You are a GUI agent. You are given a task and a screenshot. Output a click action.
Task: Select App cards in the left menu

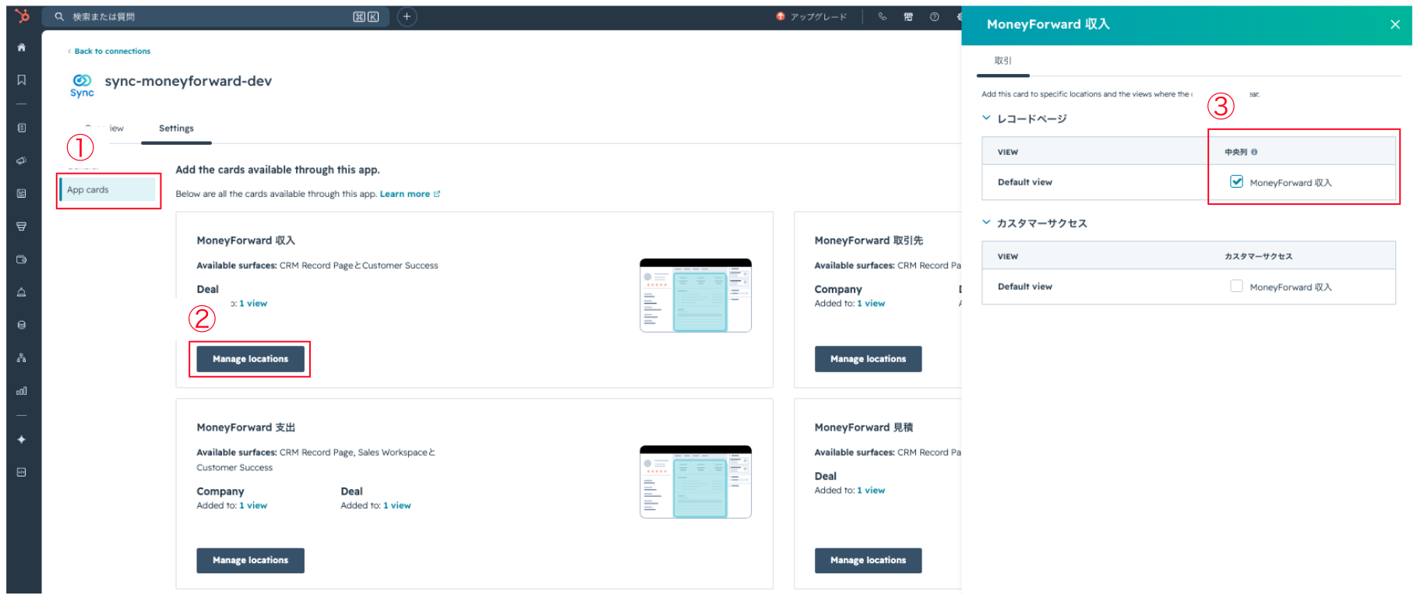[108, 189]
